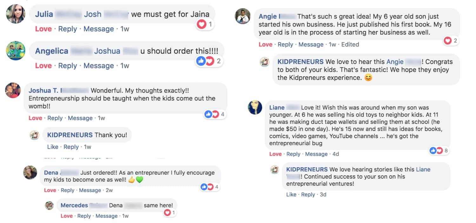Screen dimensions: 476x223
Task: Open KIDPRENEURS page name replying to Angie
Action: point(300,62)
